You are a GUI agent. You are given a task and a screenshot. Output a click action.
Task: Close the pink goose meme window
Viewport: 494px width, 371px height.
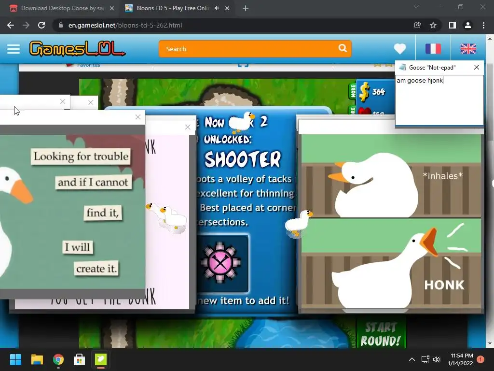tap(188, 127)
